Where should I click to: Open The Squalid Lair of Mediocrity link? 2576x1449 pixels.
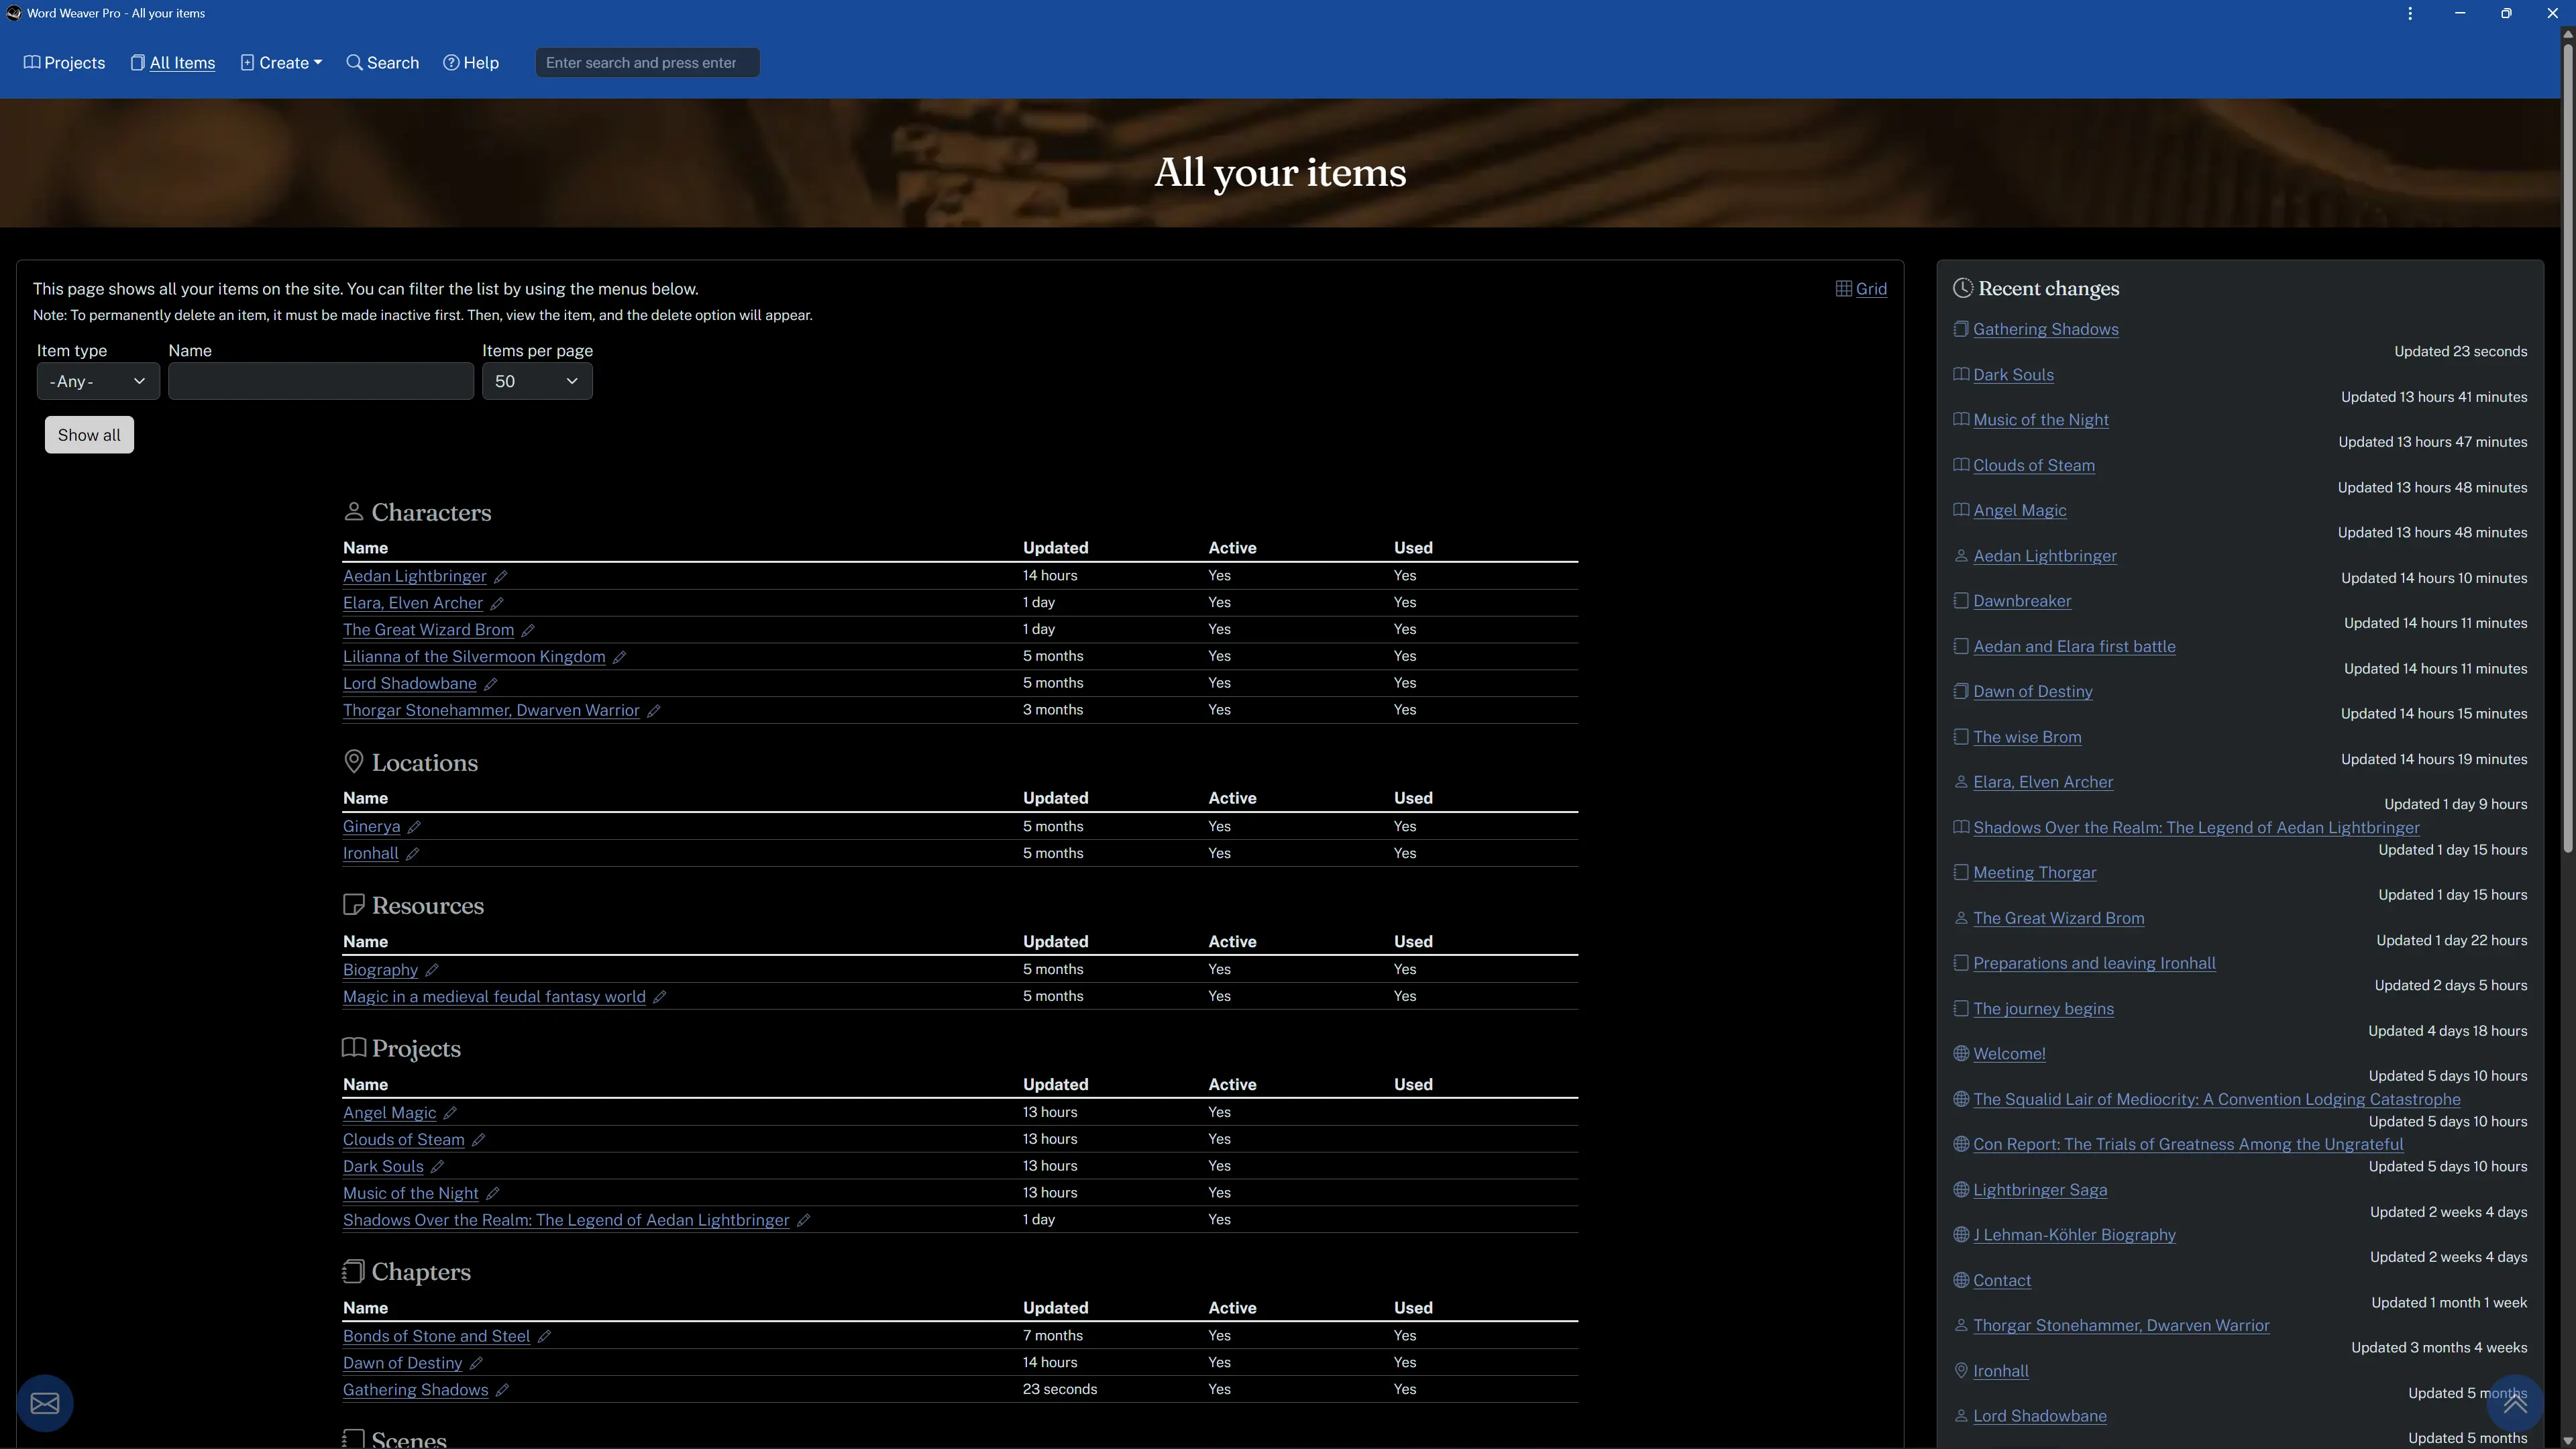(x=2216, y=1099)
